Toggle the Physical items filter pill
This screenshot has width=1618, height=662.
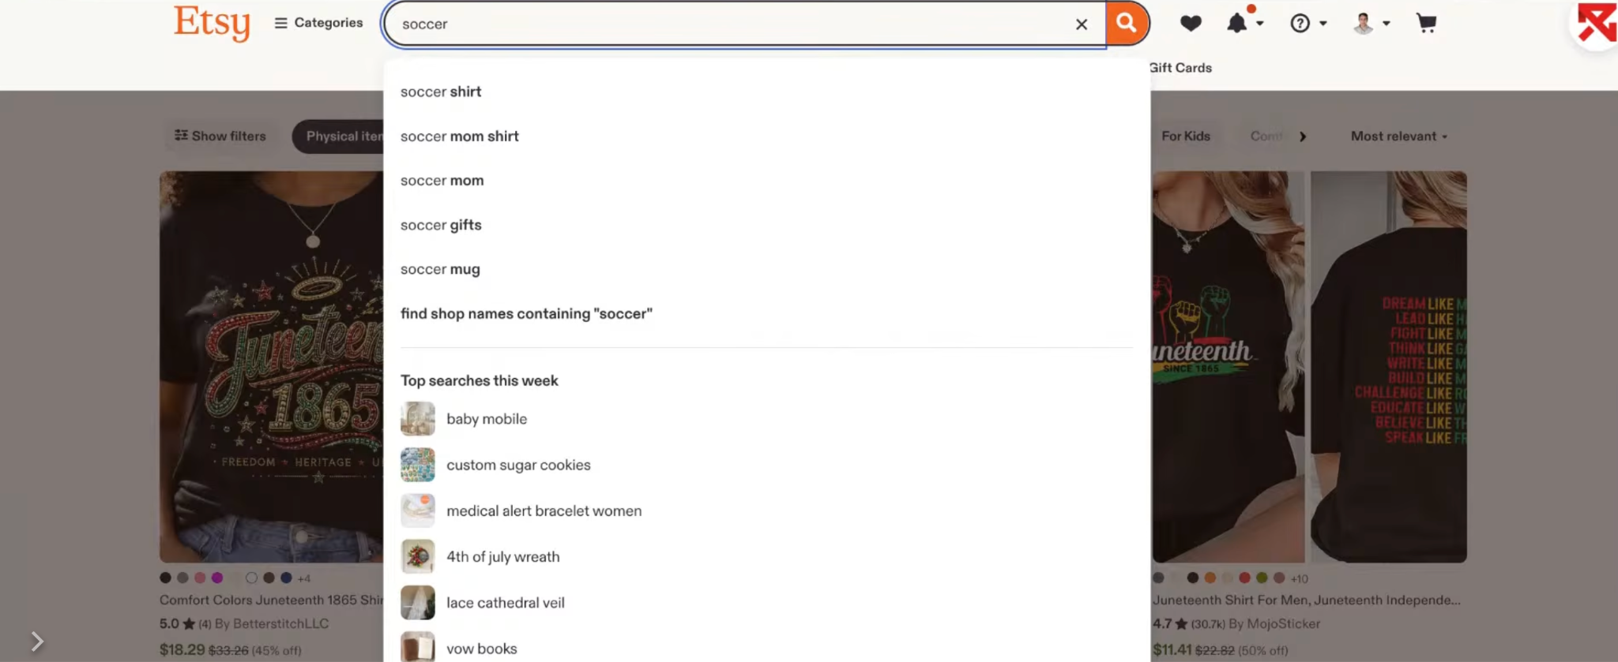340,137
